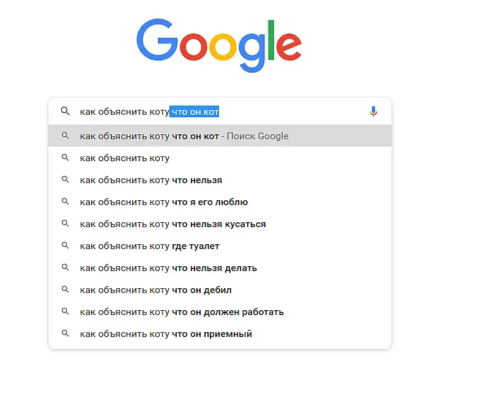Choose the plain suggestion "как объяснить коту"

tap(125, 158)
